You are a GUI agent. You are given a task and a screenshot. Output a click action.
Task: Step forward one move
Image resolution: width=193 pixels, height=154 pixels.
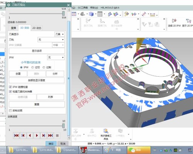point(44,136)
